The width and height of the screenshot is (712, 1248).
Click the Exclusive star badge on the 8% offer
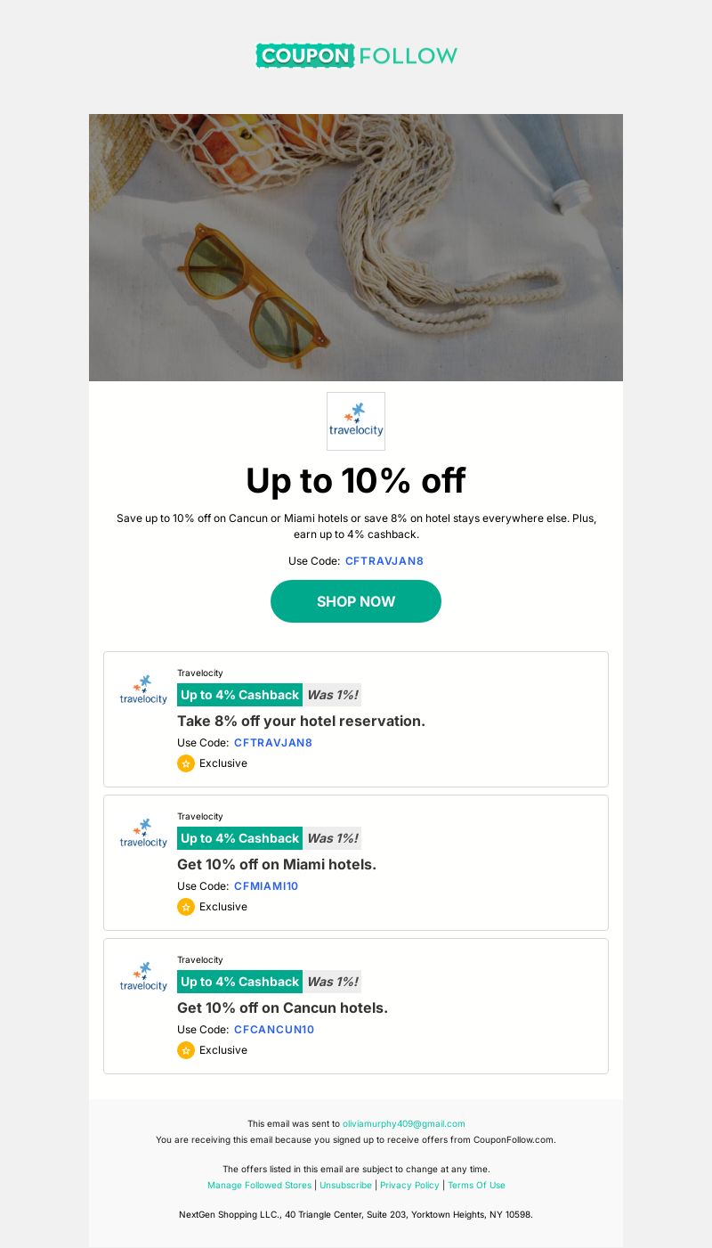(x=186, y=763)
